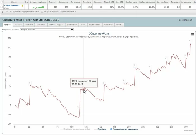Open the chart hamburger menu icon
This screenshot has width=196, height=135.
[x=193, y=34]
